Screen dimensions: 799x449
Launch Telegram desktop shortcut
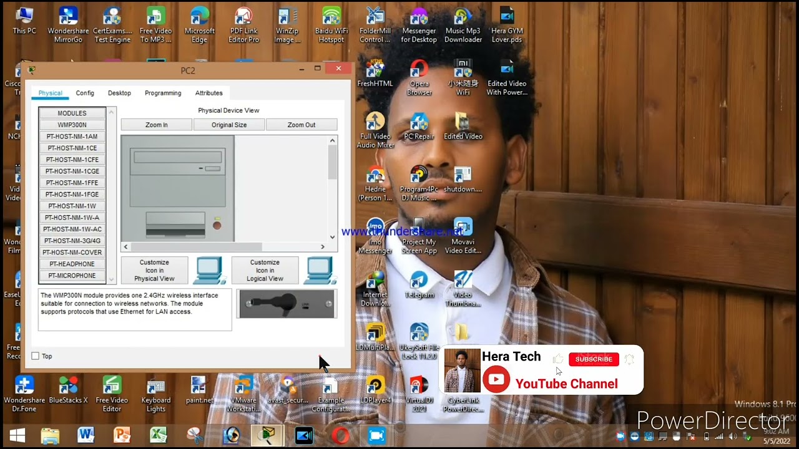pos(419,285)
